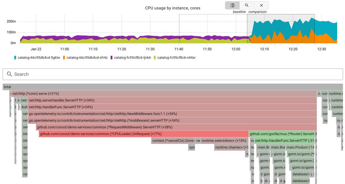Click the 200m y-axis label
The height and width of the screenshot is (184, 345).
click(11, 22)
